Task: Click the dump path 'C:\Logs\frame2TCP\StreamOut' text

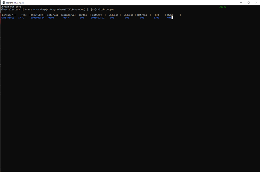Action: point(66,9)
